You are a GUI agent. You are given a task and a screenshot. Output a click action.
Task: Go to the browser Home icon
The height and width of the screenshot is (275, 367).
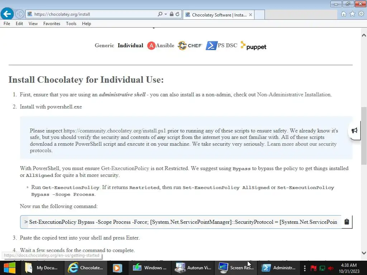(343, 14)
